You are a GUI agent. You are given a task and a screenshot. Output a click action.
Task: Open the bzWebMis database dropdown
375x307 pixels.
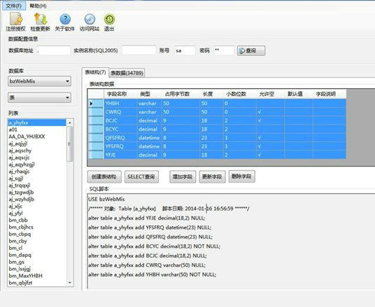coord(39,81)
